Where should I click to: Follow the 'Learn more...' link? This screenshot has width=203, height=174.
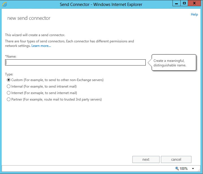coord(41,46)
